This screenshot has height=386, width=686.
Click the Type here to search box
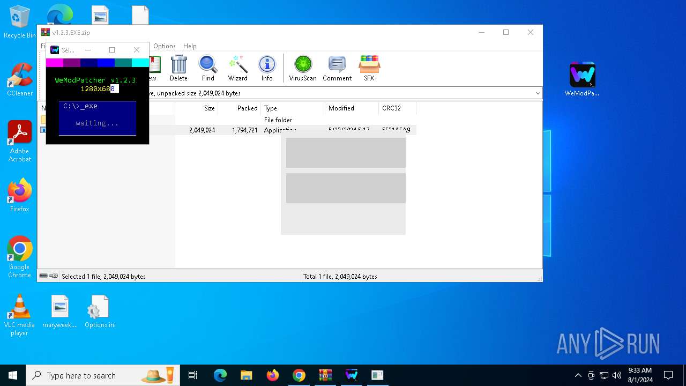[103, 375]
